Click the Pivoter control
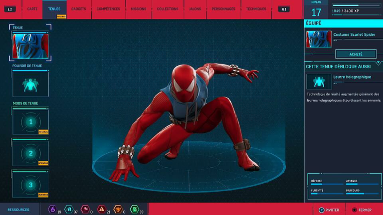This screenshot has height=215, width=383. (x=329, y=210)
